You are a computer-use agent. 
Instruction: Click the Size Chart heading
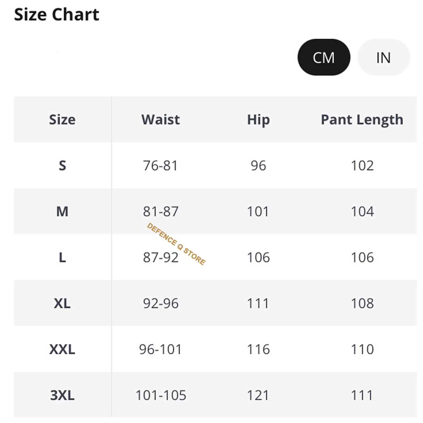[57, 14]
